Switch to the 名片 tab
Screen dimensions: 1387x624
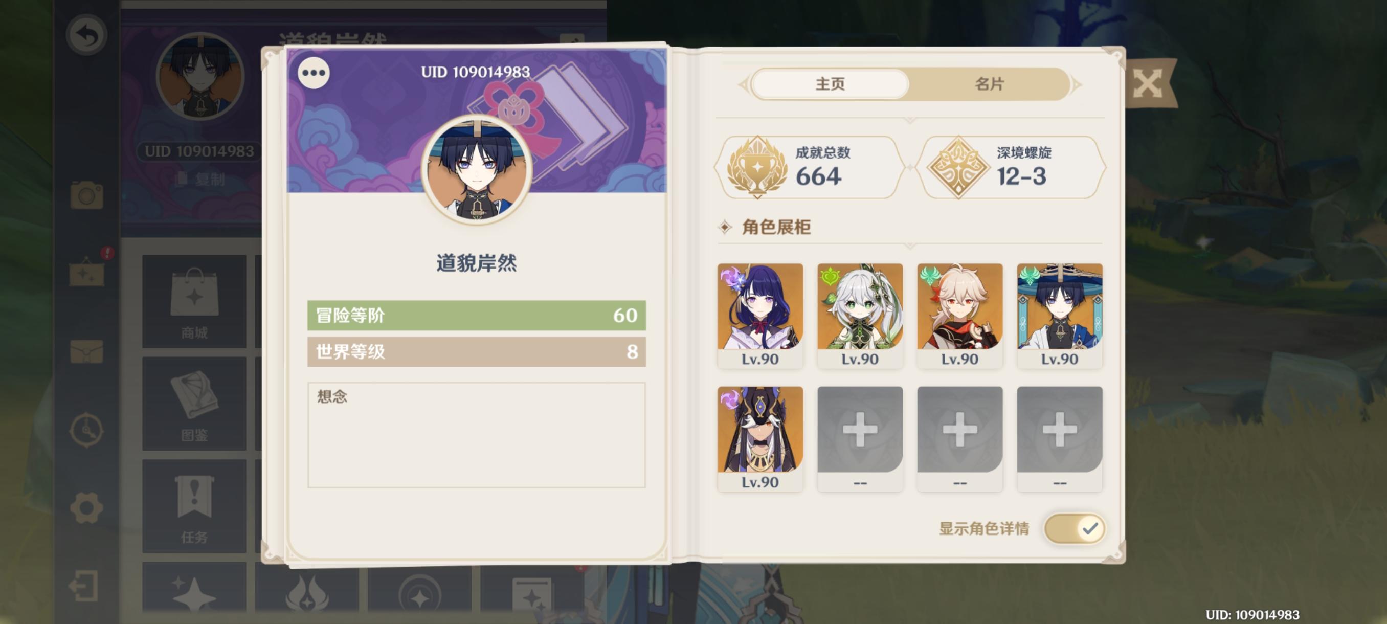click(x=989, y=84)
